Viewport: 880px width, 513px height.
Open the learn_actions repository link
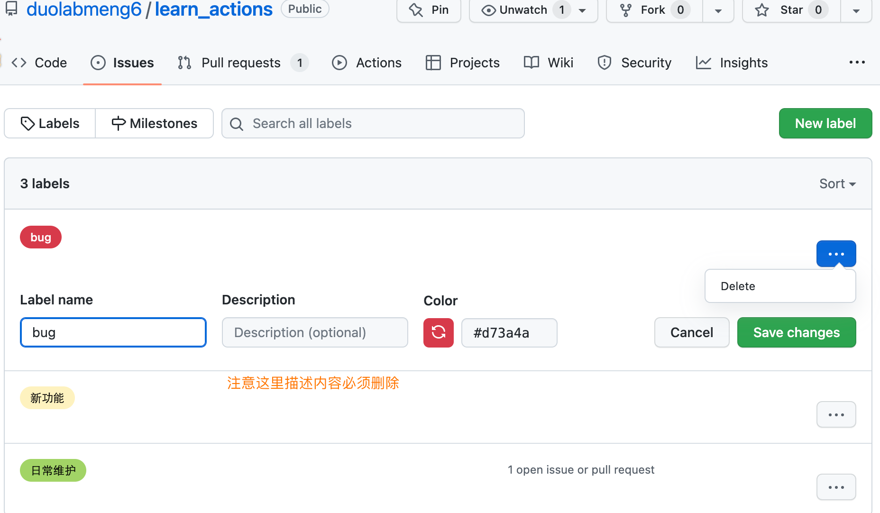[214, 9]
